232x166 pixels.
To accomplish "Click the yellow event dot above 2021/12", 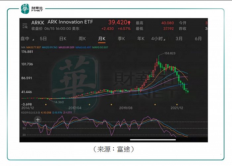I will click(177, 105).
